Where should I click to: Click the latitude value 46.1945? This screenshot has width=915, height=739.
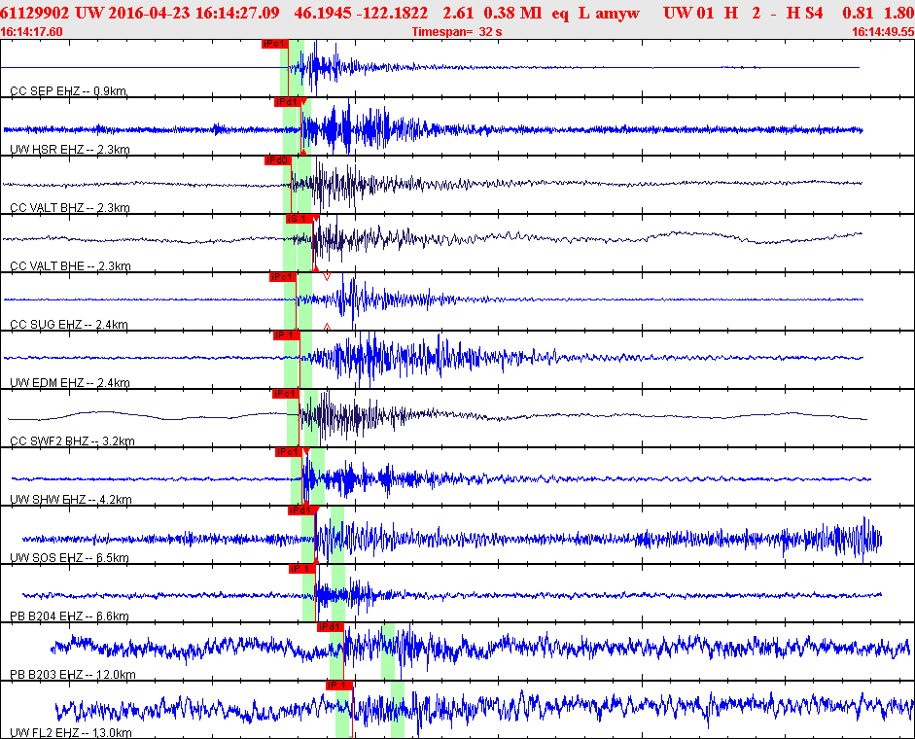(323, 13)
